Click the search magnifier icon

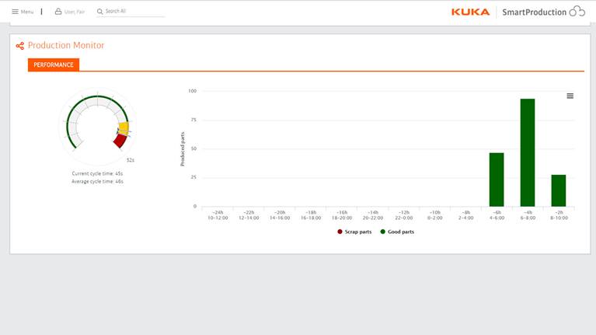point(100,12)
